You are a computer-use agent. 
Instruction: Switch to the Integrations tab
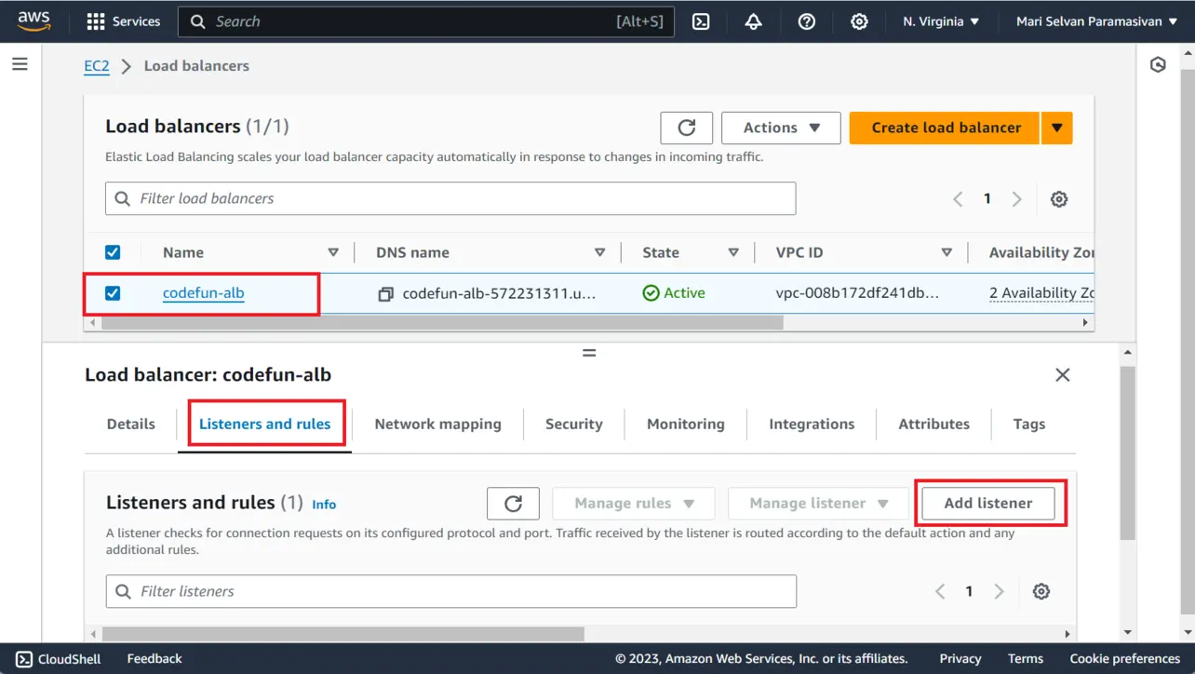pyautogui.click(x=812, y=424)
